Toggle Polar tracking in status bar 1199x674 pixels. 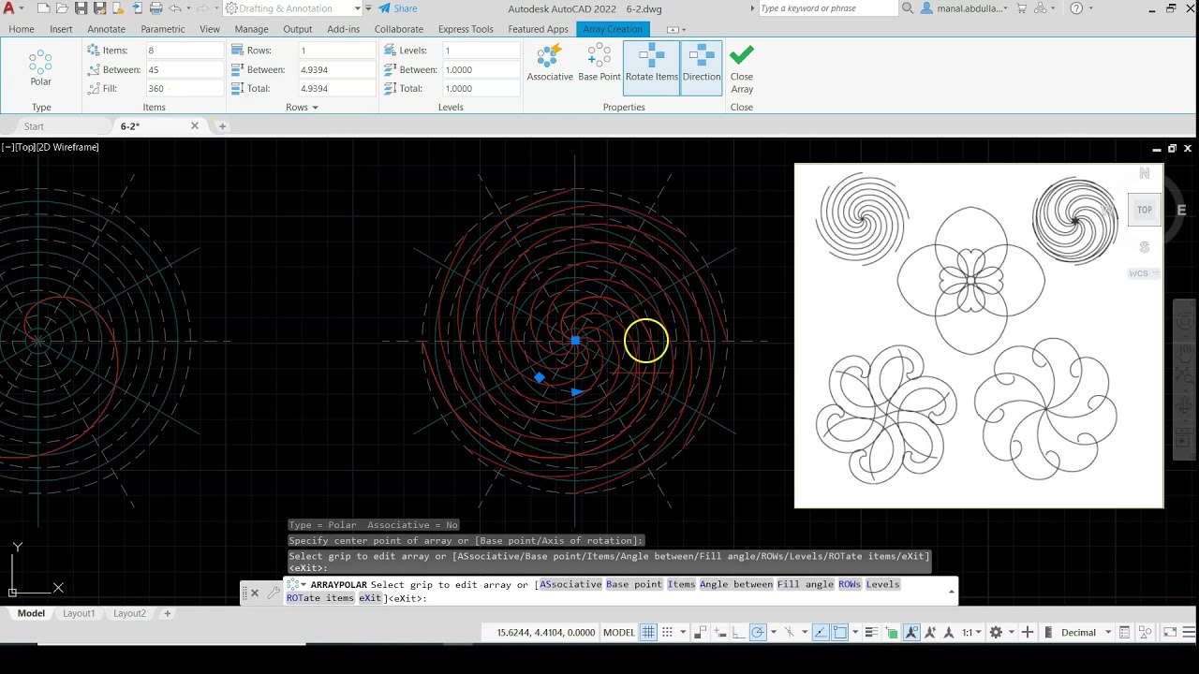tap(758, 633)
